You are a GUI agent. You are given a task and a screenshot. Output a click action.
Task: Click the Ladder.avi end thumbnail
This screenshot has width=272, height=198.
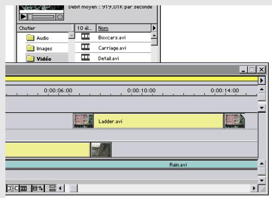pyautogui.click(x=235, y=121)
